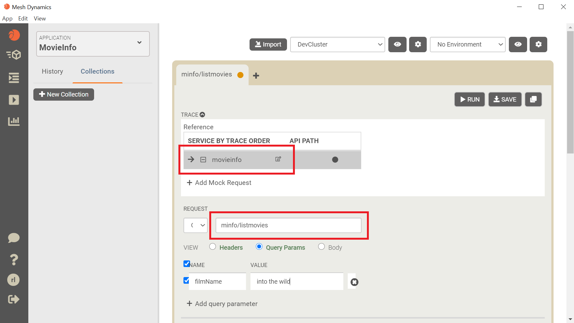574x323 pixels.
Task: Open the API catalog cube icon
Action: [x=14, y=55]
